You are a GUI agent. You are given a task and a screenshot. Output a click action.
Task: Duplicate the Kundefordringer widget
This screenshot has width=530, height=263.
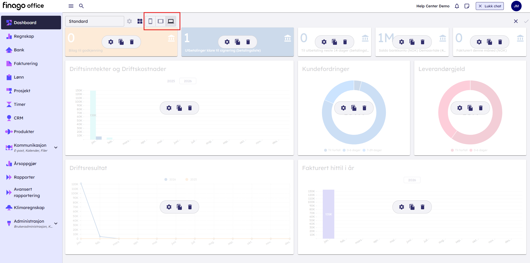[x=354, y=108]
